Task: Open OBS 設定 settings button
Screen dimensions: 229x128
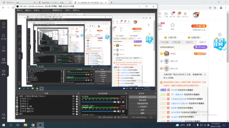Action: (143, 110)
